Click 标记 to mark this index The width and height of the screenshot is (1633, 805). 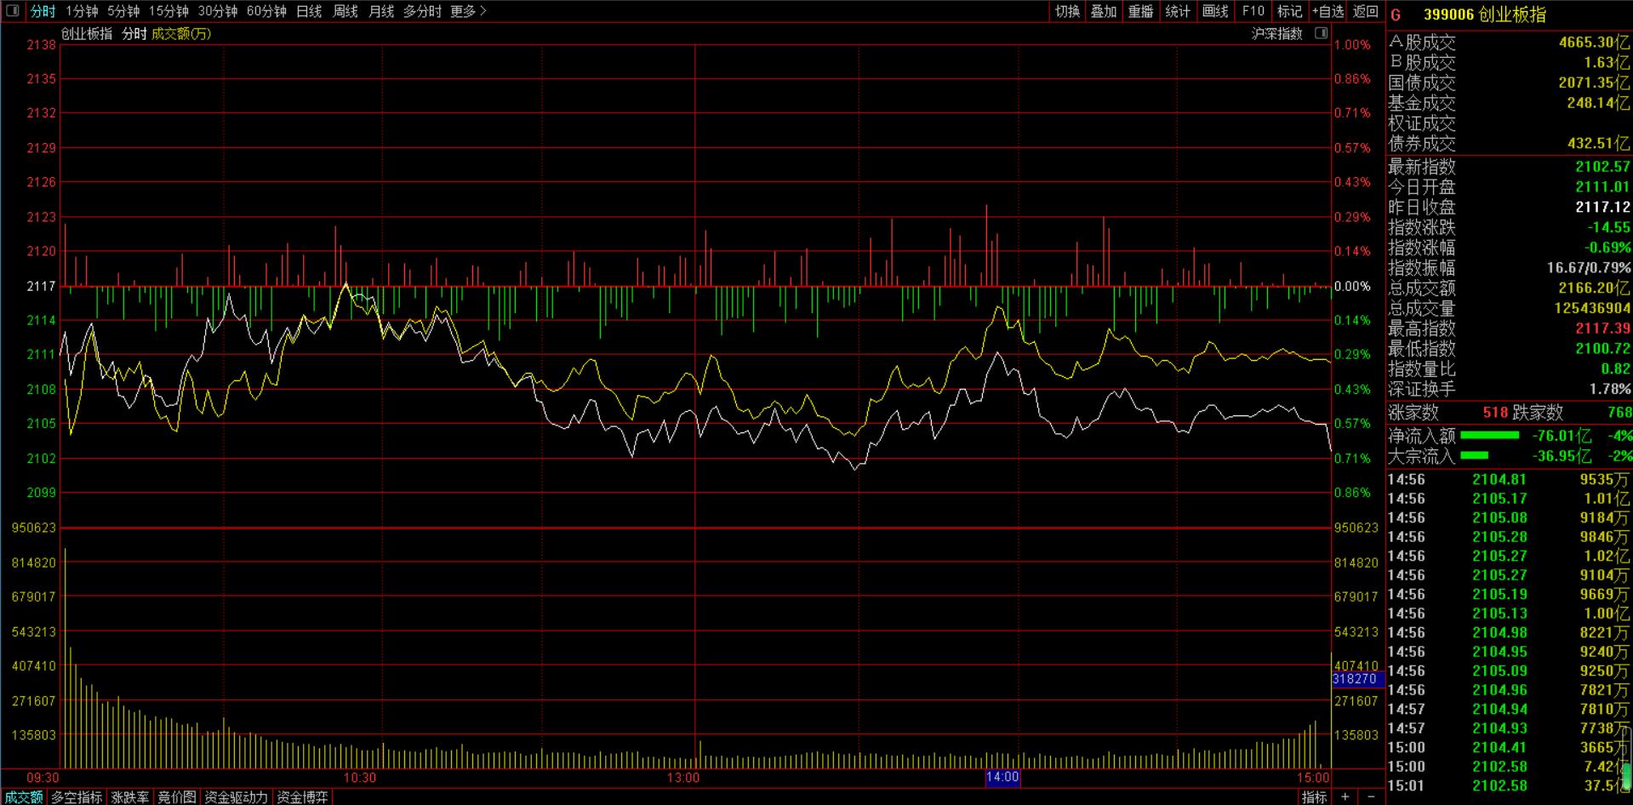coord(1289,11)
